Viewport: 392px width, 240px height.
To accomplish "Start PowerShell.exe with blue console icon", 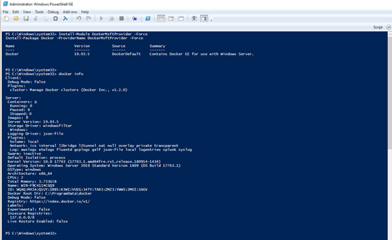I will (x=148, y=18).
